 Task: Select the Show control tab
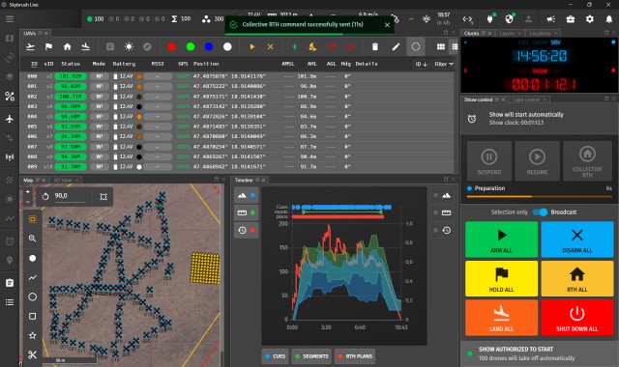[x=478, y=99]
